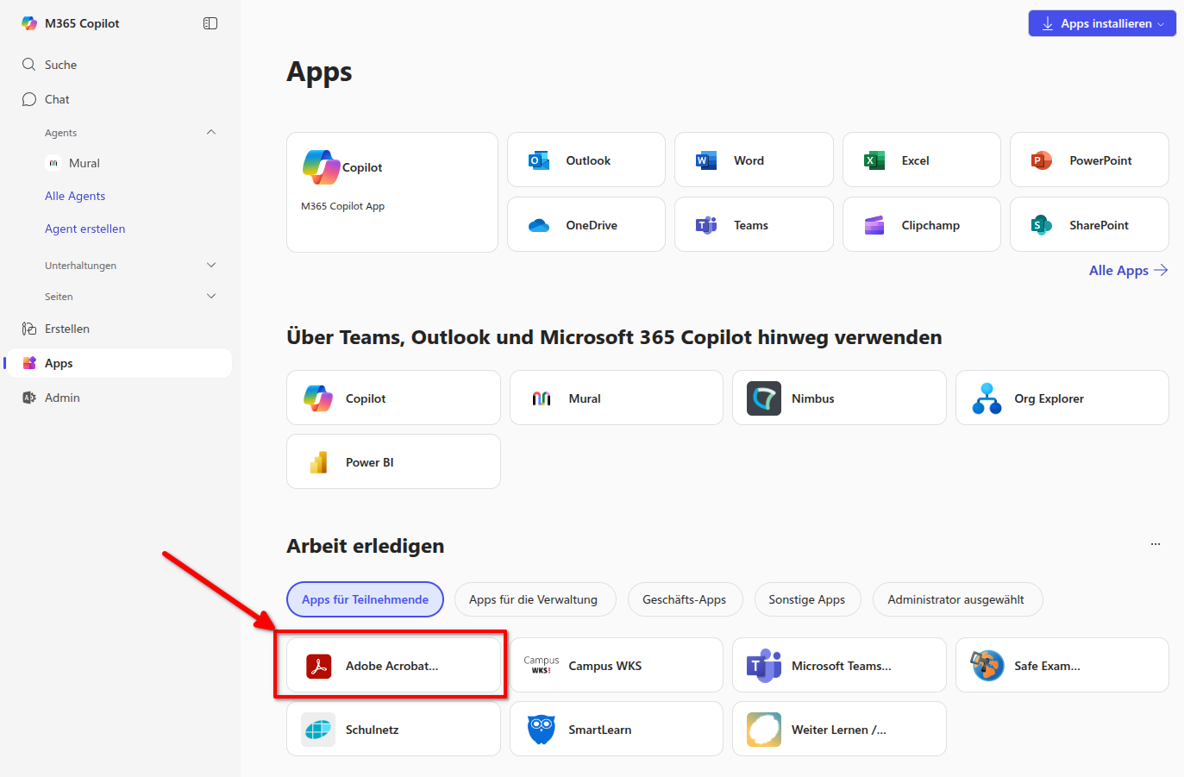Open the large Copilot M365 Copilot App card
Viewport: 1184px width, 777px height.
click(392, 192)
